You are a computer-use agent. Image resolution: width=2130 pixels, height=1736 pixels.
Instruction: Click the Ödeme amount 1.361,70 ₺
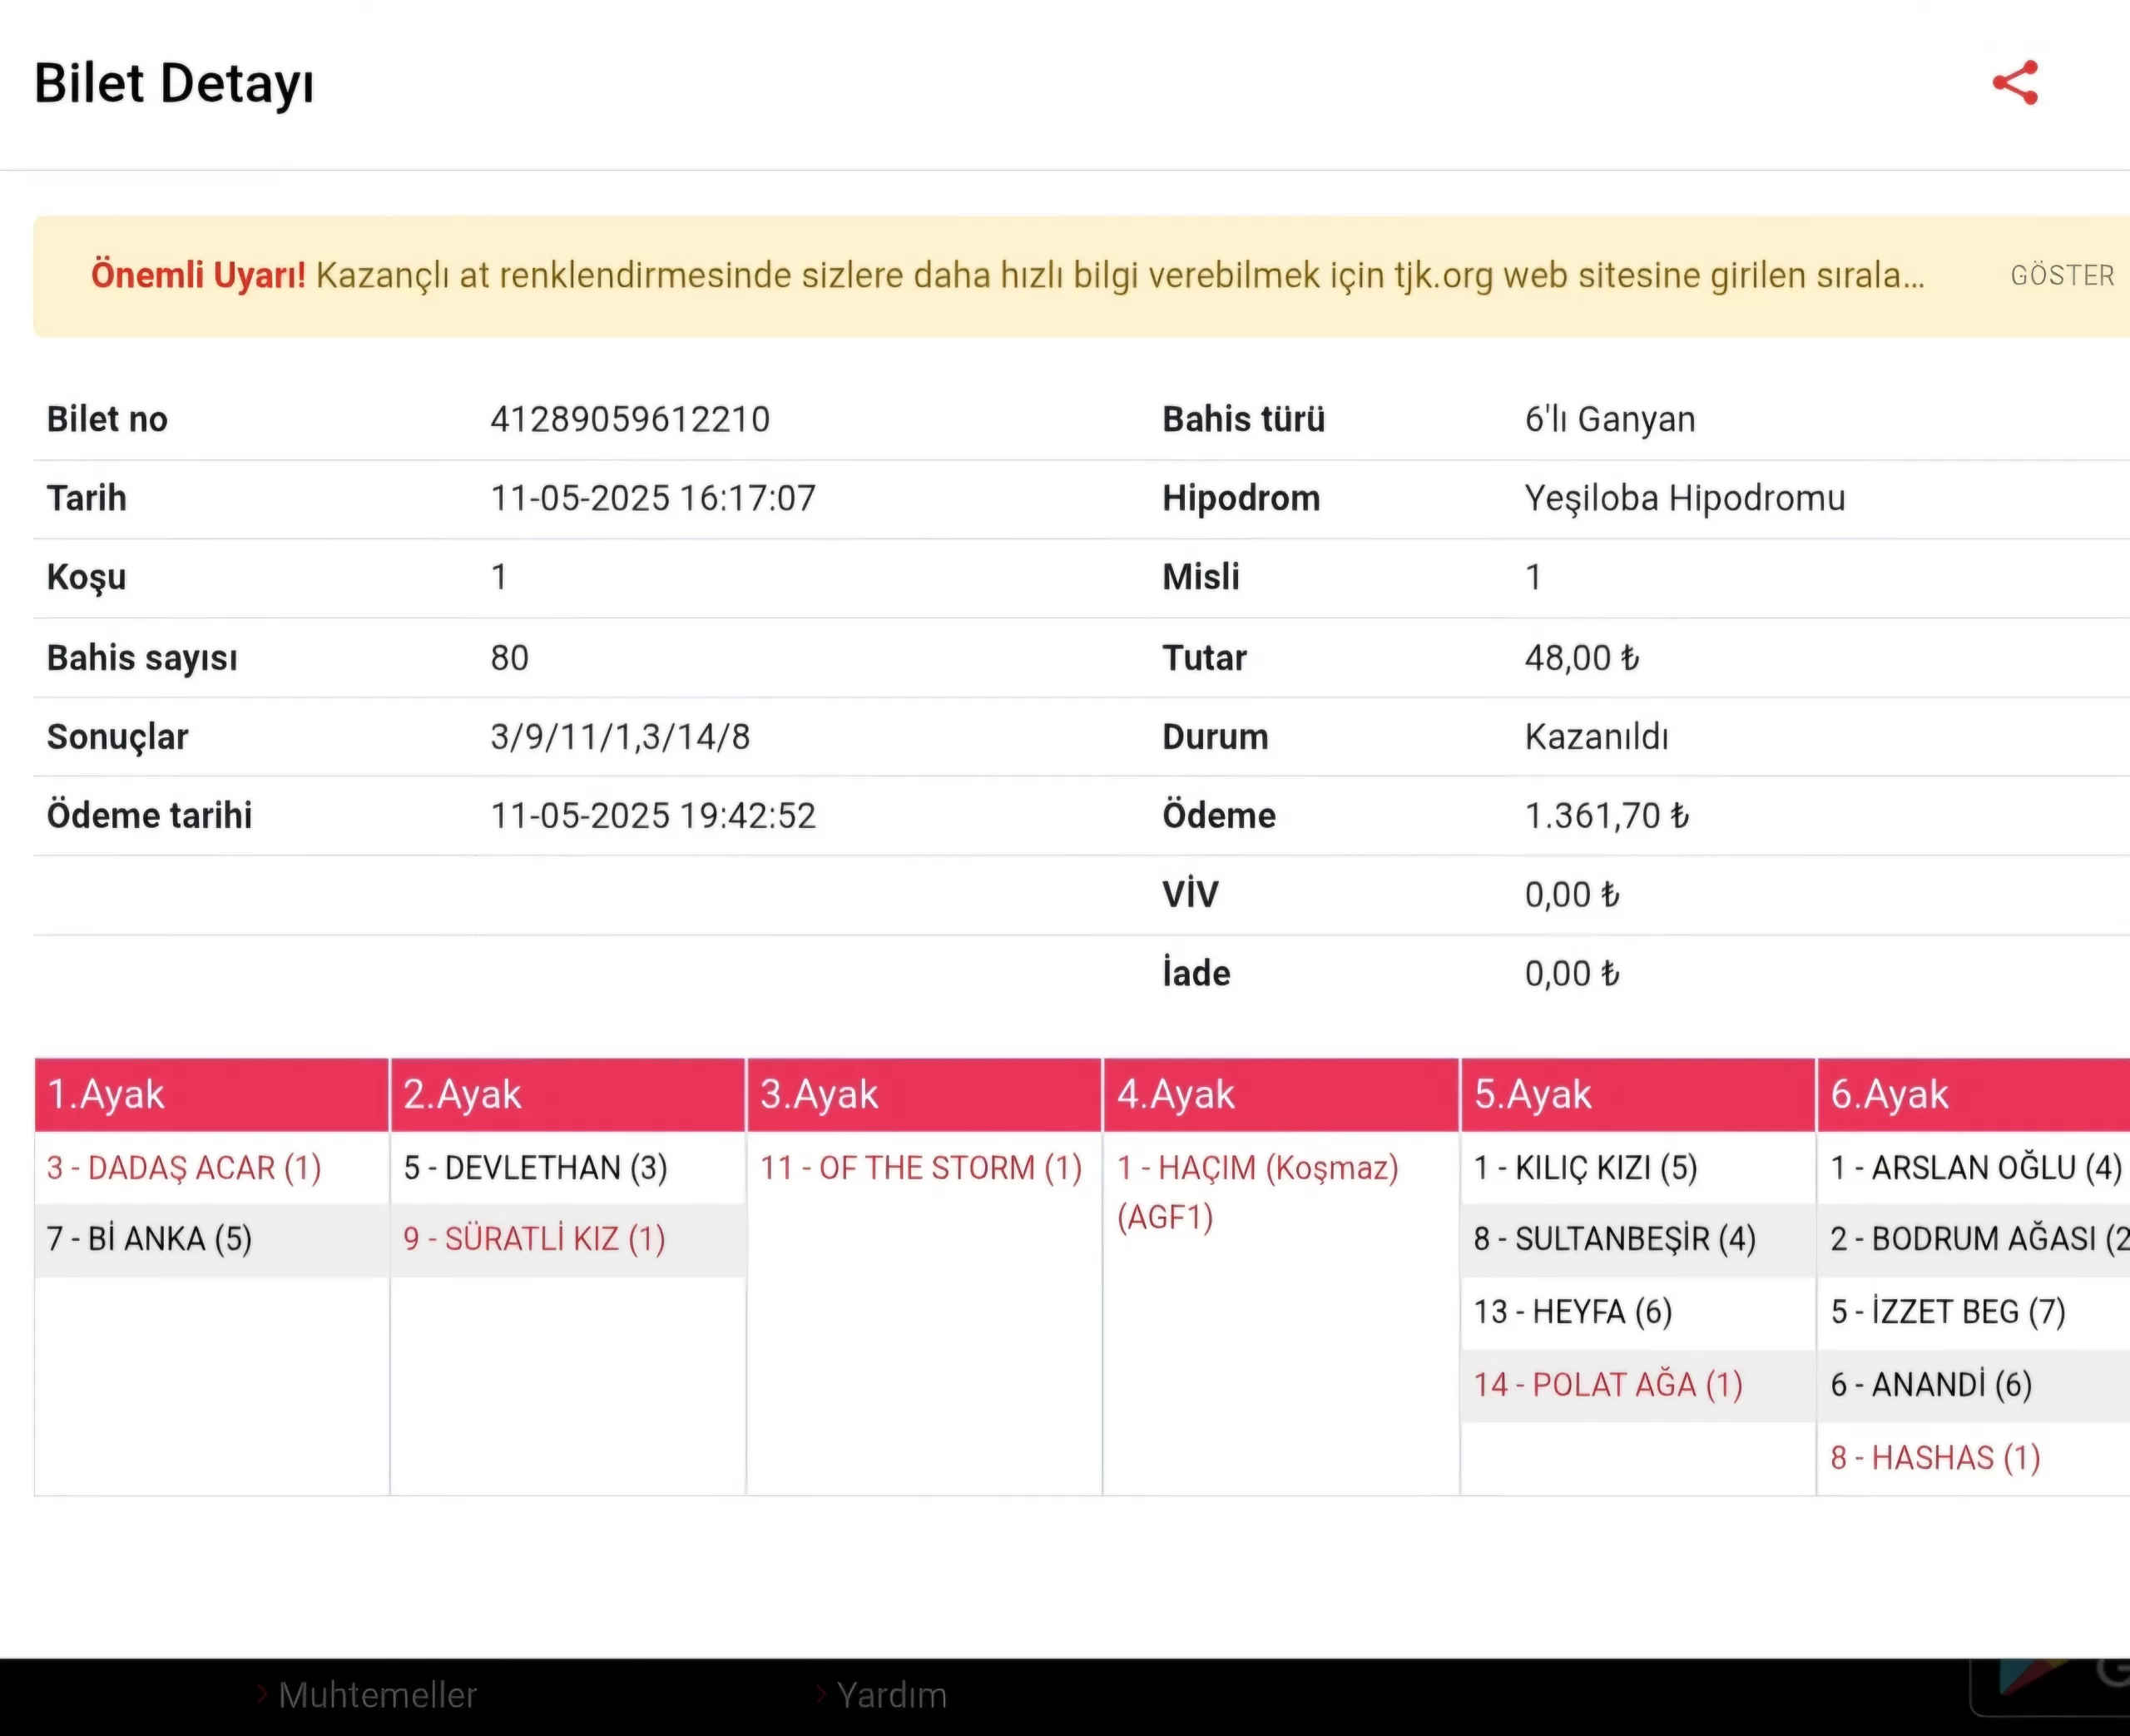[x=1607, y=816]
